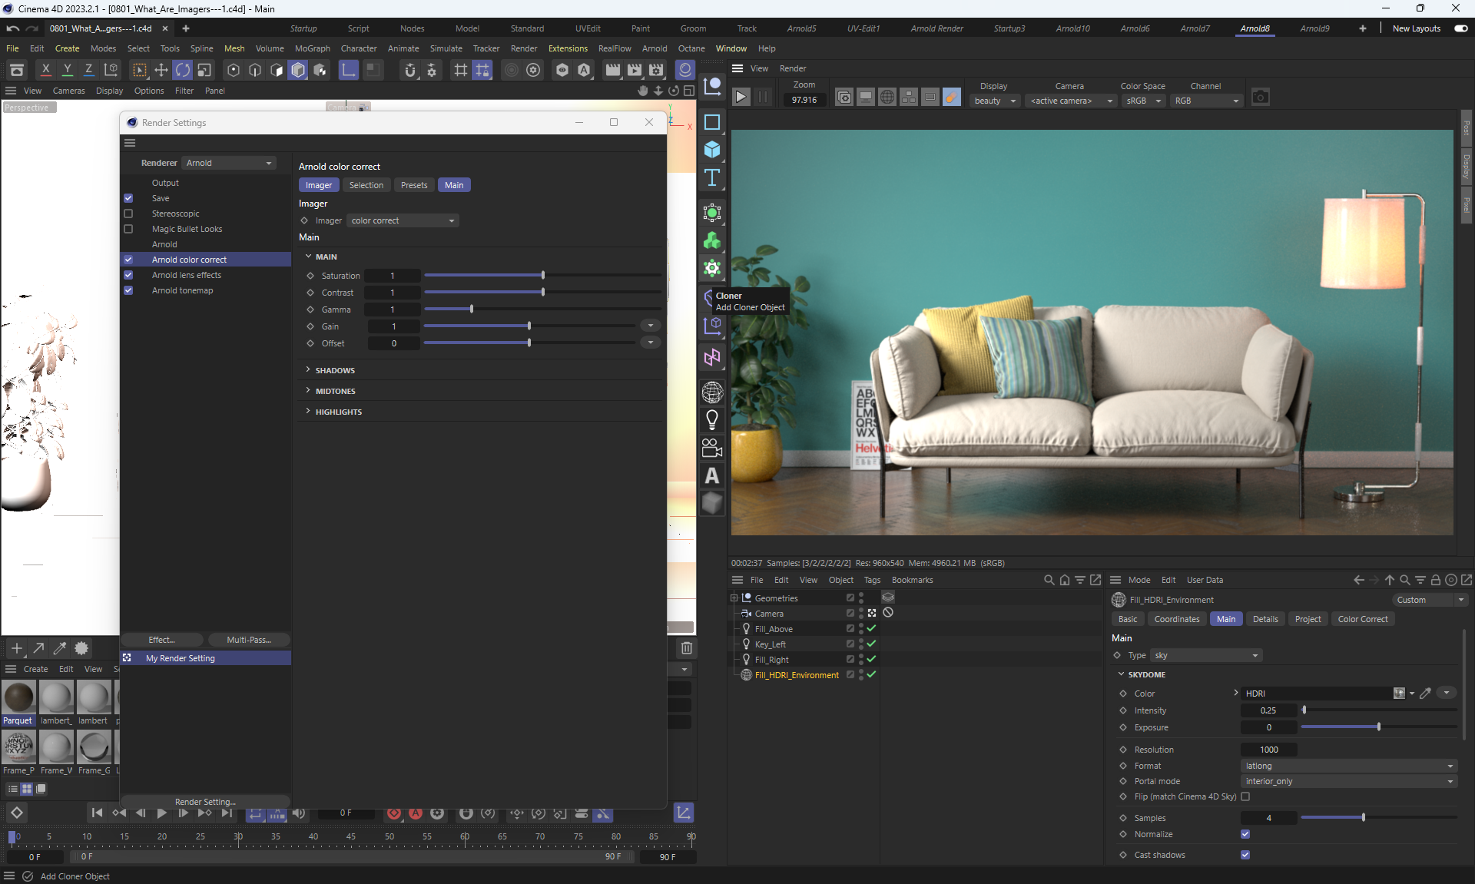The width and height of the screenshot is (1475, 884).
Task: Click the Camera object icon in the sidebar
Action: coord(712,448)
